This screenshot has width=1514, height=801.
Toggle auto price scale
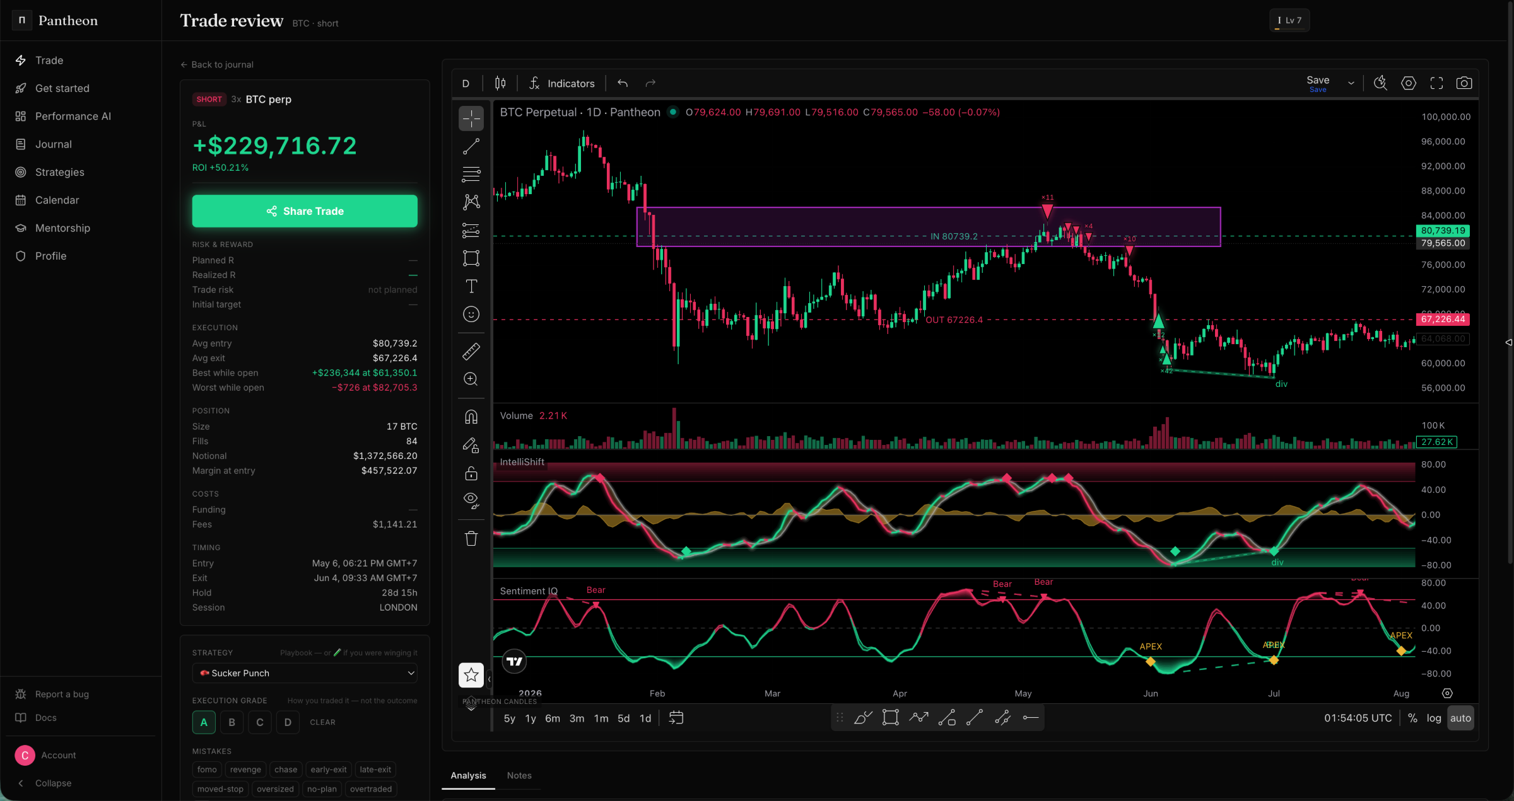1460,718
